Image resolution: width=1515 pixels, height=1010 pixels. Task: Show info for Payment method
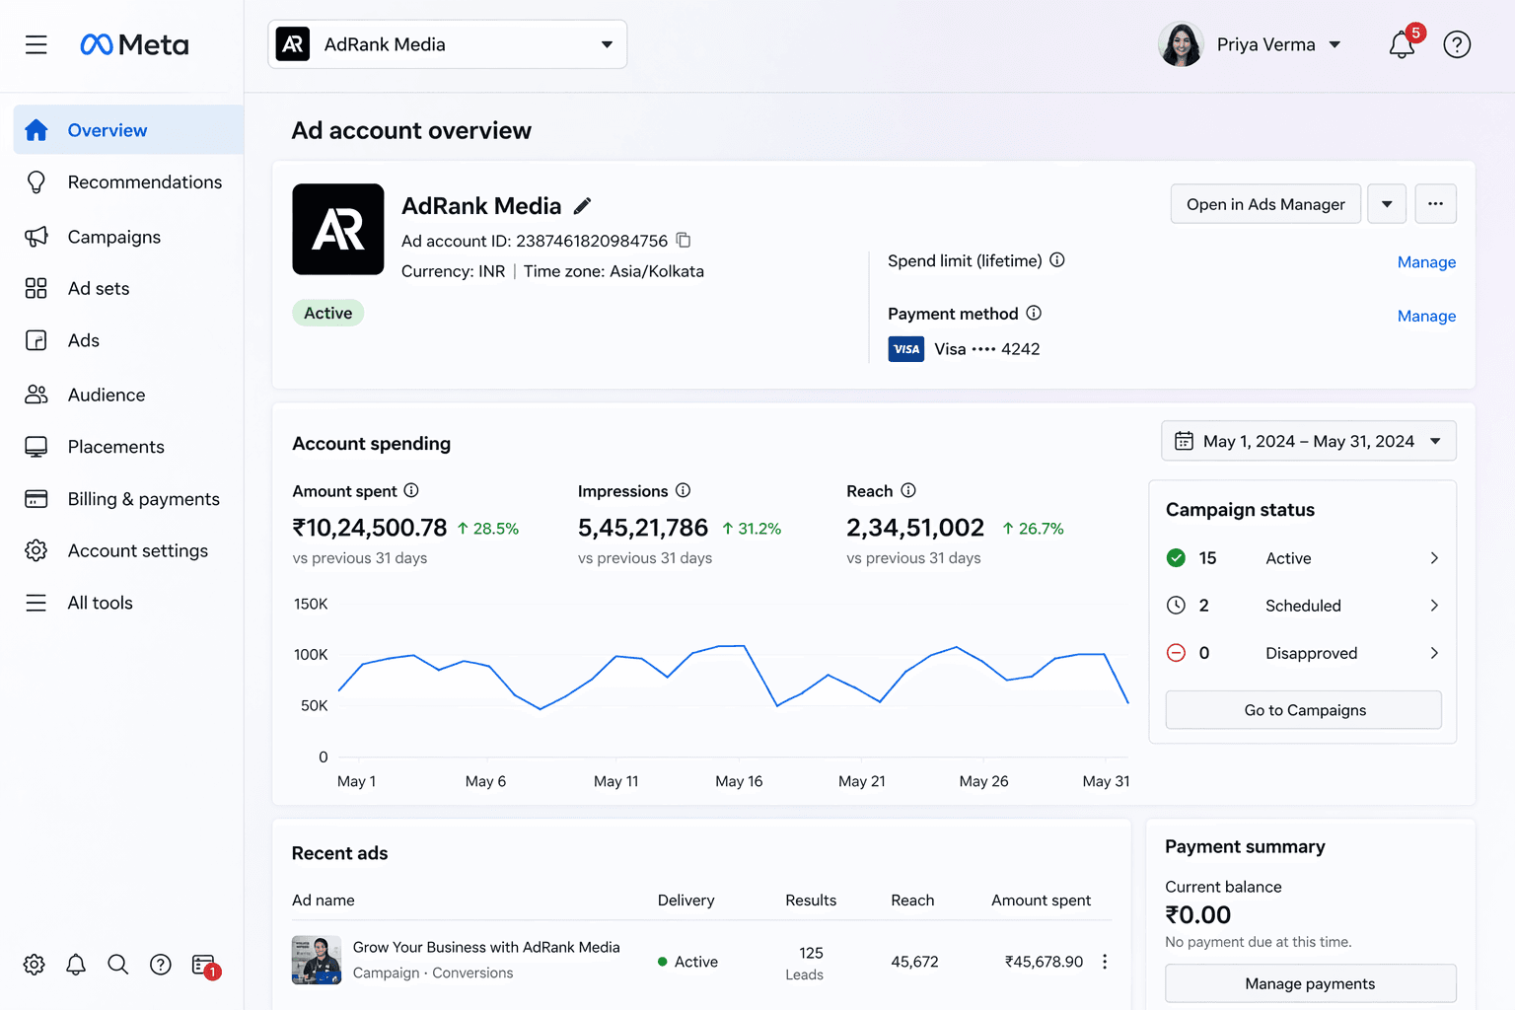1034,313
